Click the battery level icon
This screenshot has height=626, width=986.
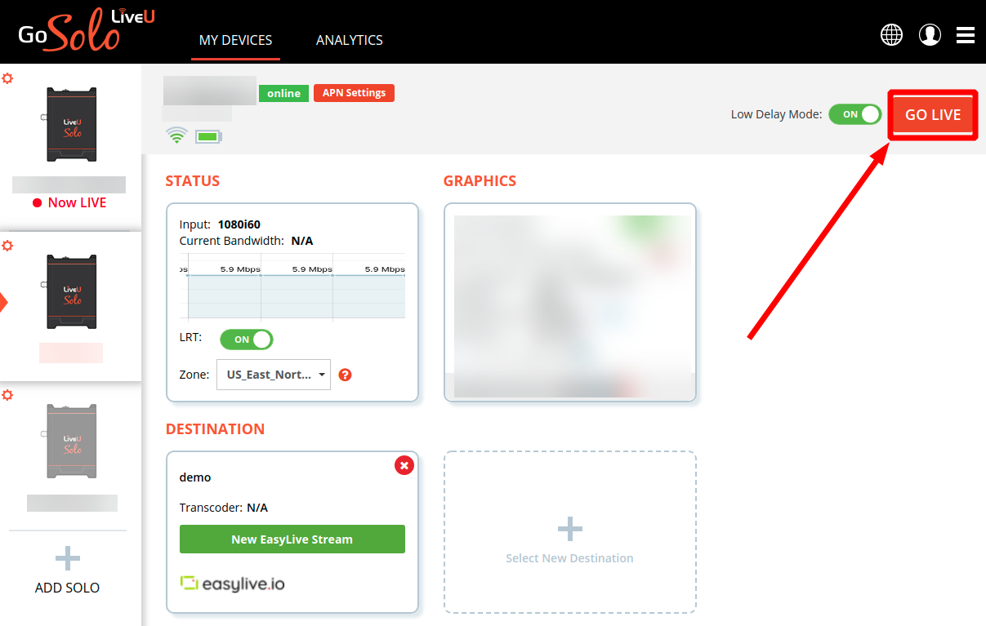[208, 136]
